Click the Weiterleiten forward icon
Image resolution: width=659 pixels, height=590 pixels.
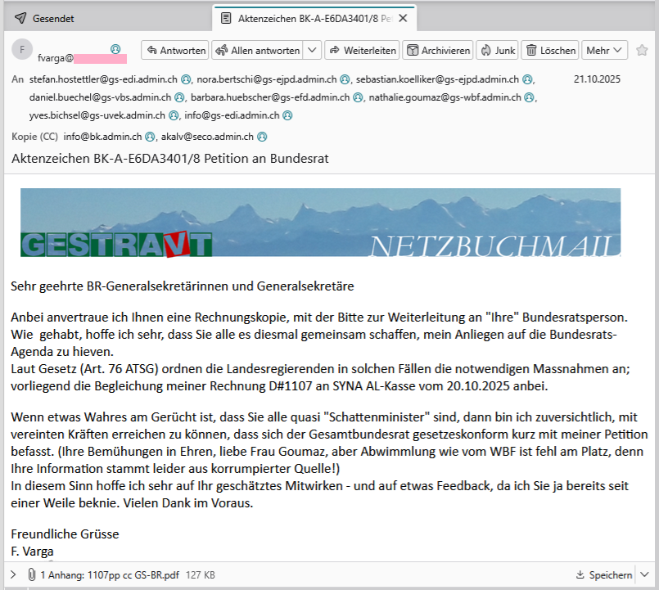click(x=336, y=50)
